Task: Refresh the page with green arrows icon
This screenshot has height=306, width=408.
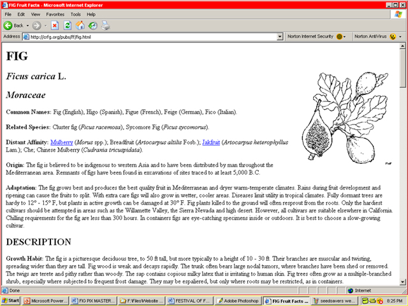Action: [x=68, y=25]
